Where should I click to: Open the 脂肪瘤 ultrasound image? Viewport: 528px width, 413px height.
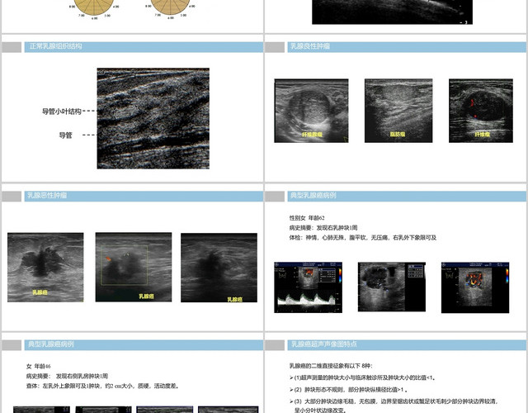[398, 111]
